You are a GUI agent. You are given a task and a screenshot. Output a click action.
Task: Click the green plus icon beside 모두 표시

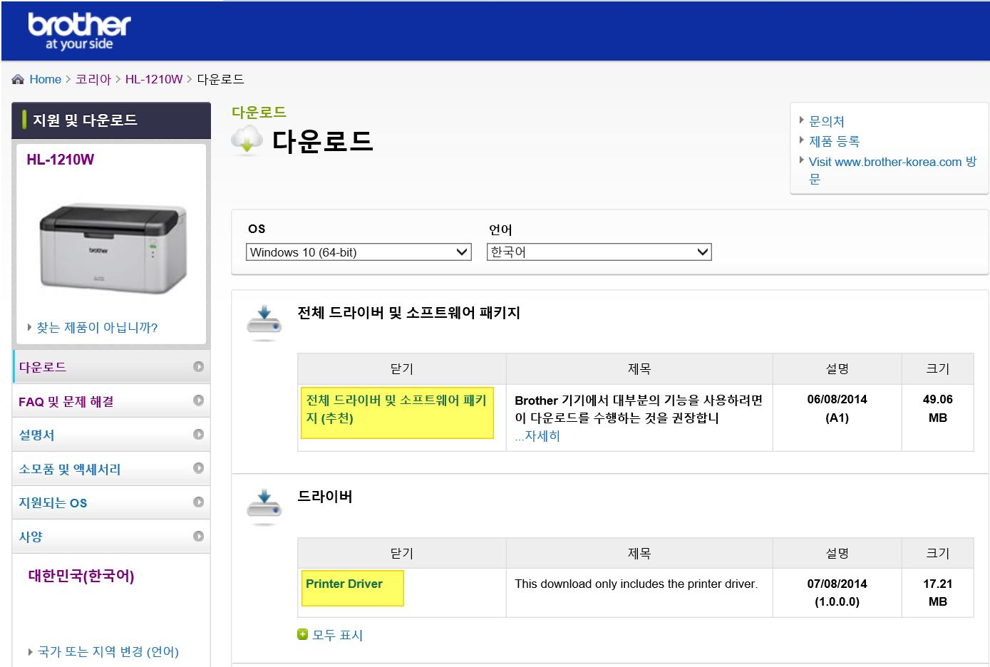coord(302,634)
